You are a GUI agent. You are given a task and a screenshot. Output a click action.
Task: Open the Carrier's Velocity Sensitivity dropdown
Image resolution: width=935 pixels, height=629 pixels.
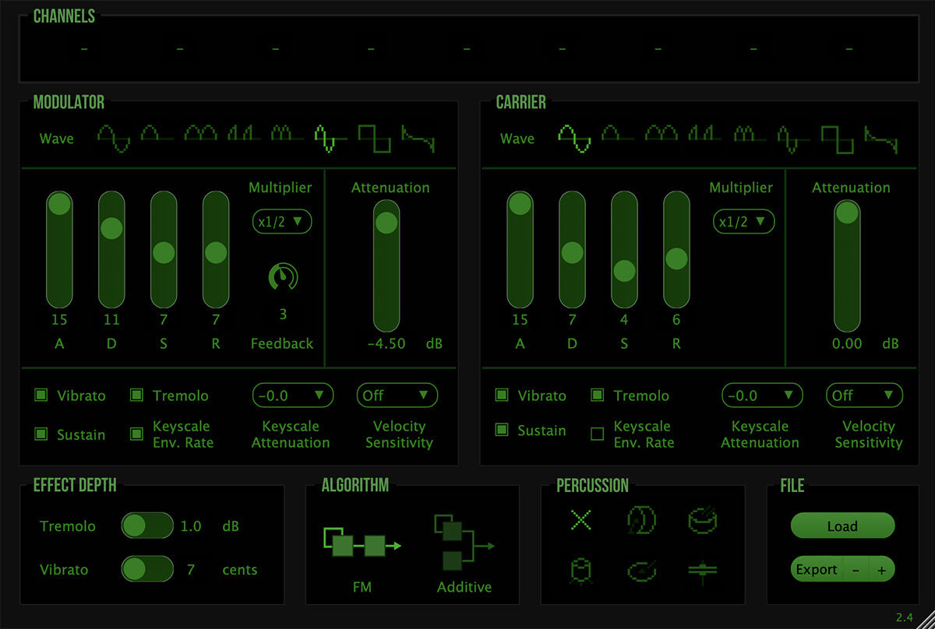point(864,395)
